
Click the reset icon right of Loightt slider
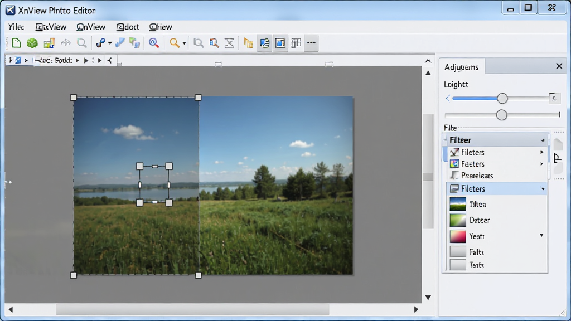554,98
